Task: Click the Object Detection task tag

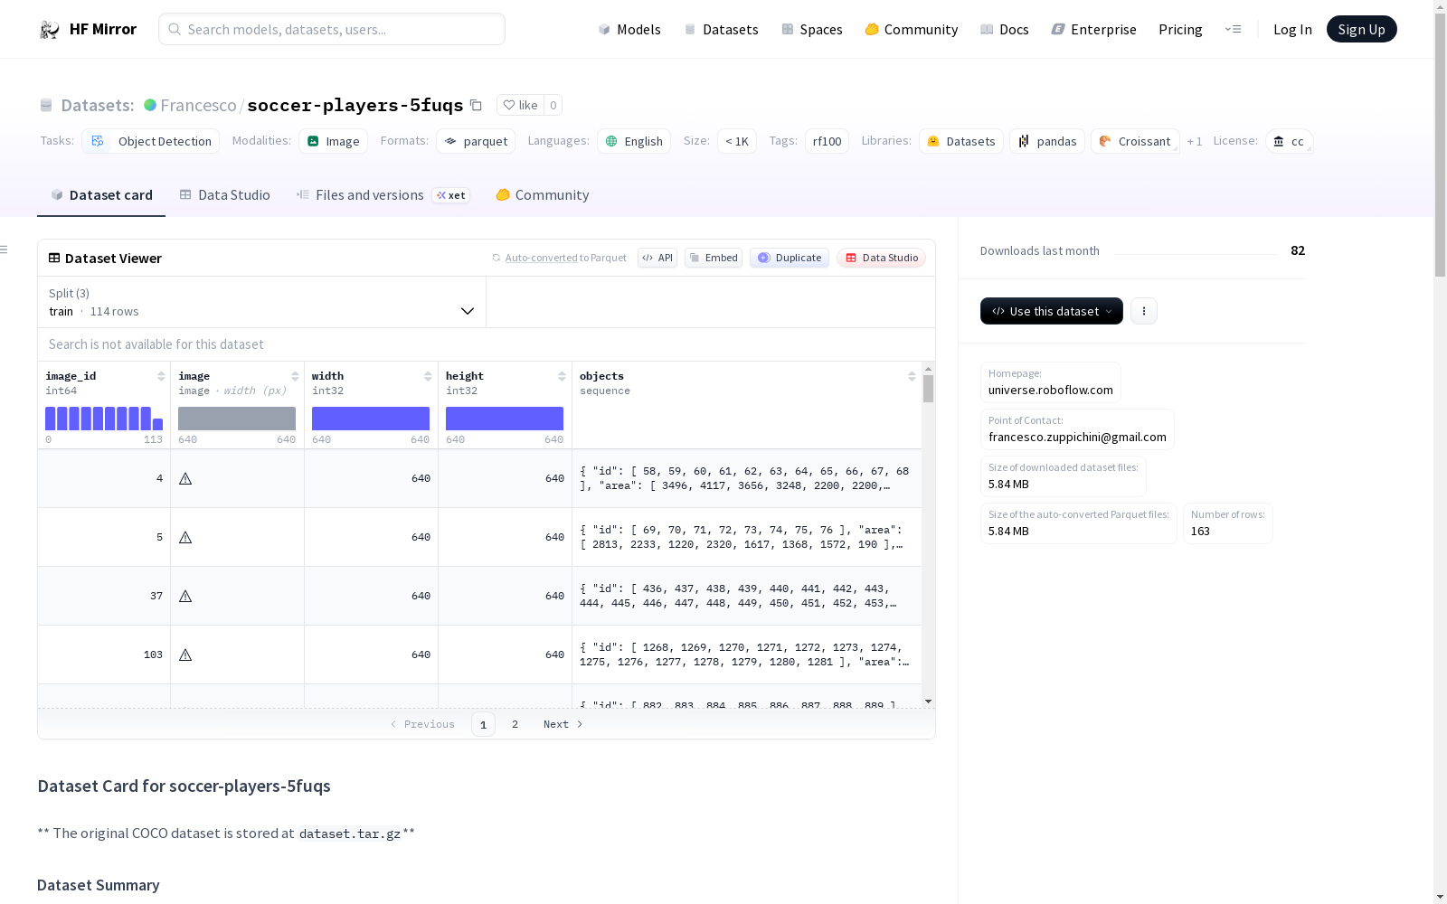Action: point(151,141)
